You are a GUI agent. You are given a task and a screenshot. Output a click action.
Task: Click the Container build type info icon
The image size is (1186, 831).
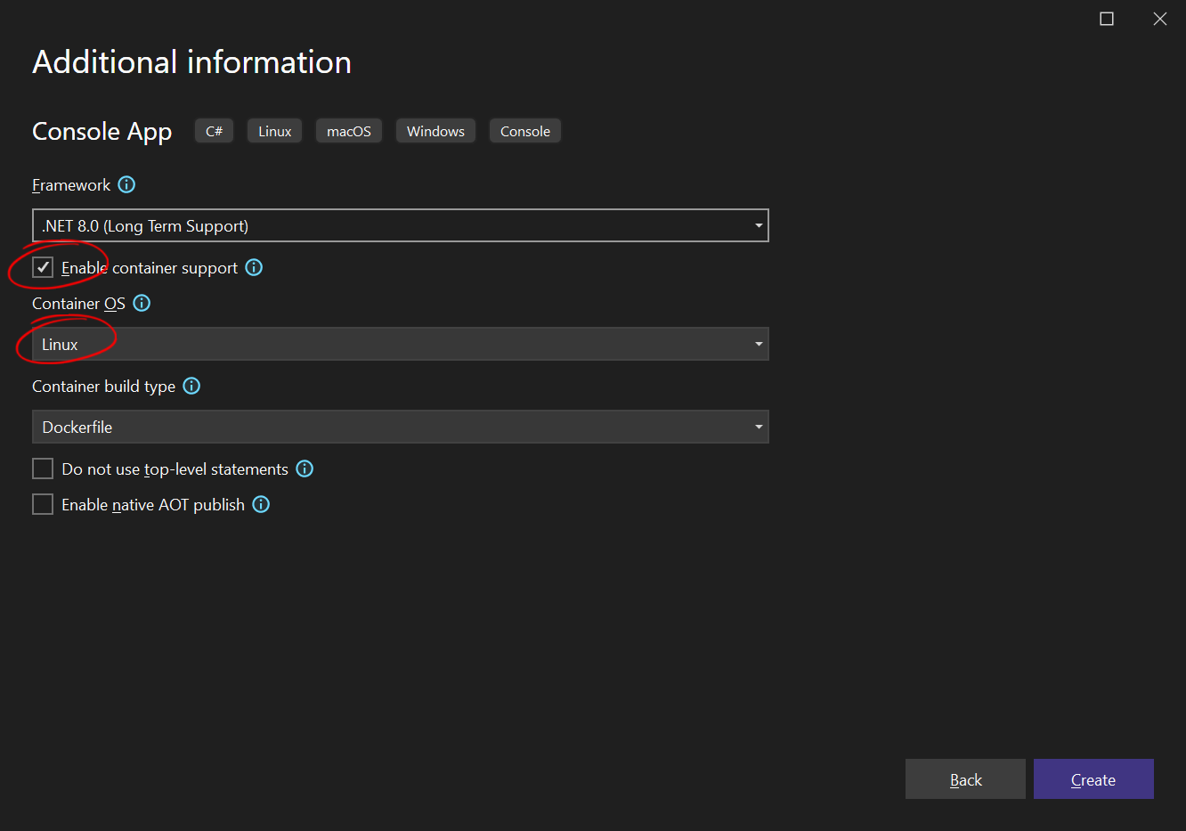coord(191,386)
